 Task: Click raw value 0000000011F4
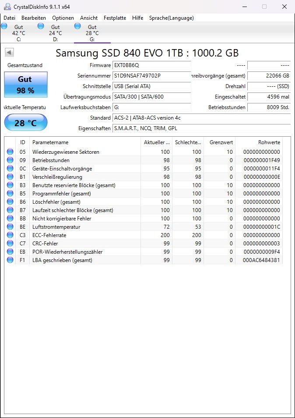261,169
